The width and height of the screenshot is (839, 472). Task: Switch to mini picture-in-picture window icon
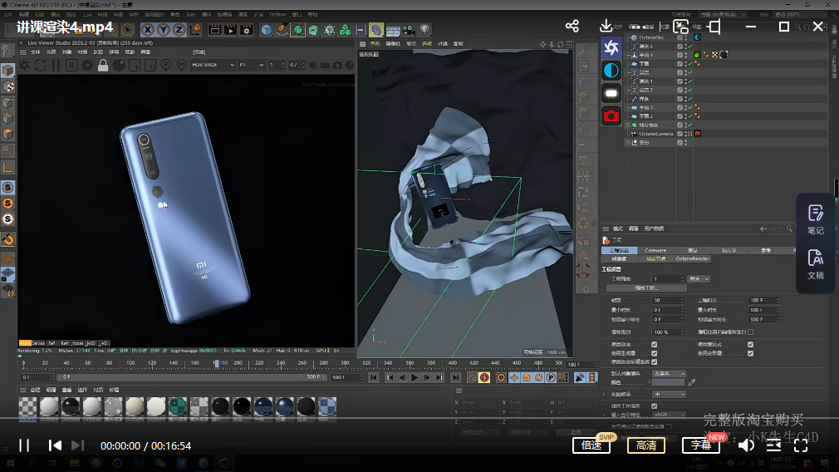click(680, 27)
